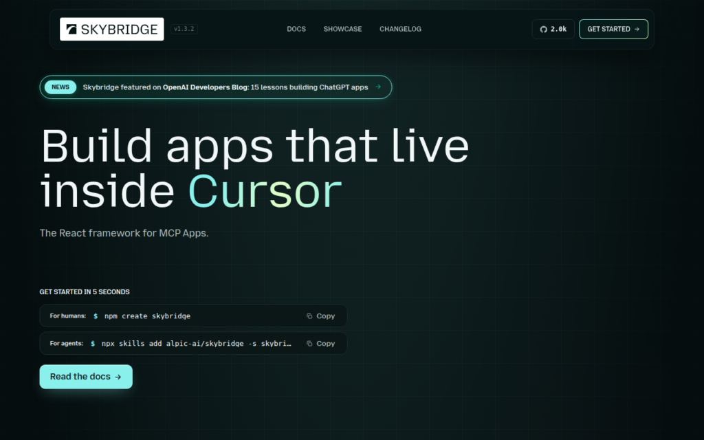This screenshot has width=704, height=440.
Task: Click the gradient 'Cursor' word in headline
Action: [265, 192]
